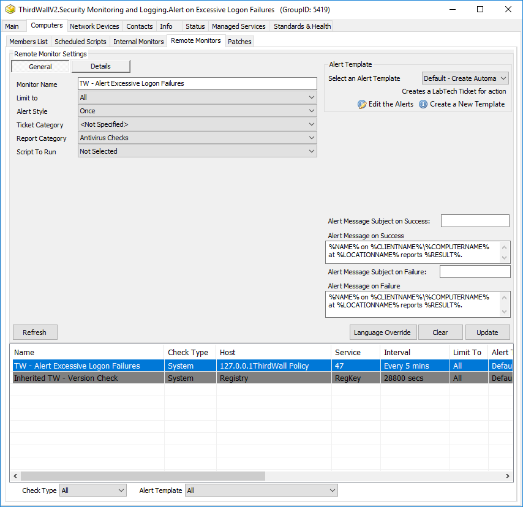The width and height of the screenshot is (523, 507).
Task: Sort by the Limit To column header
Action: [468, 352]
